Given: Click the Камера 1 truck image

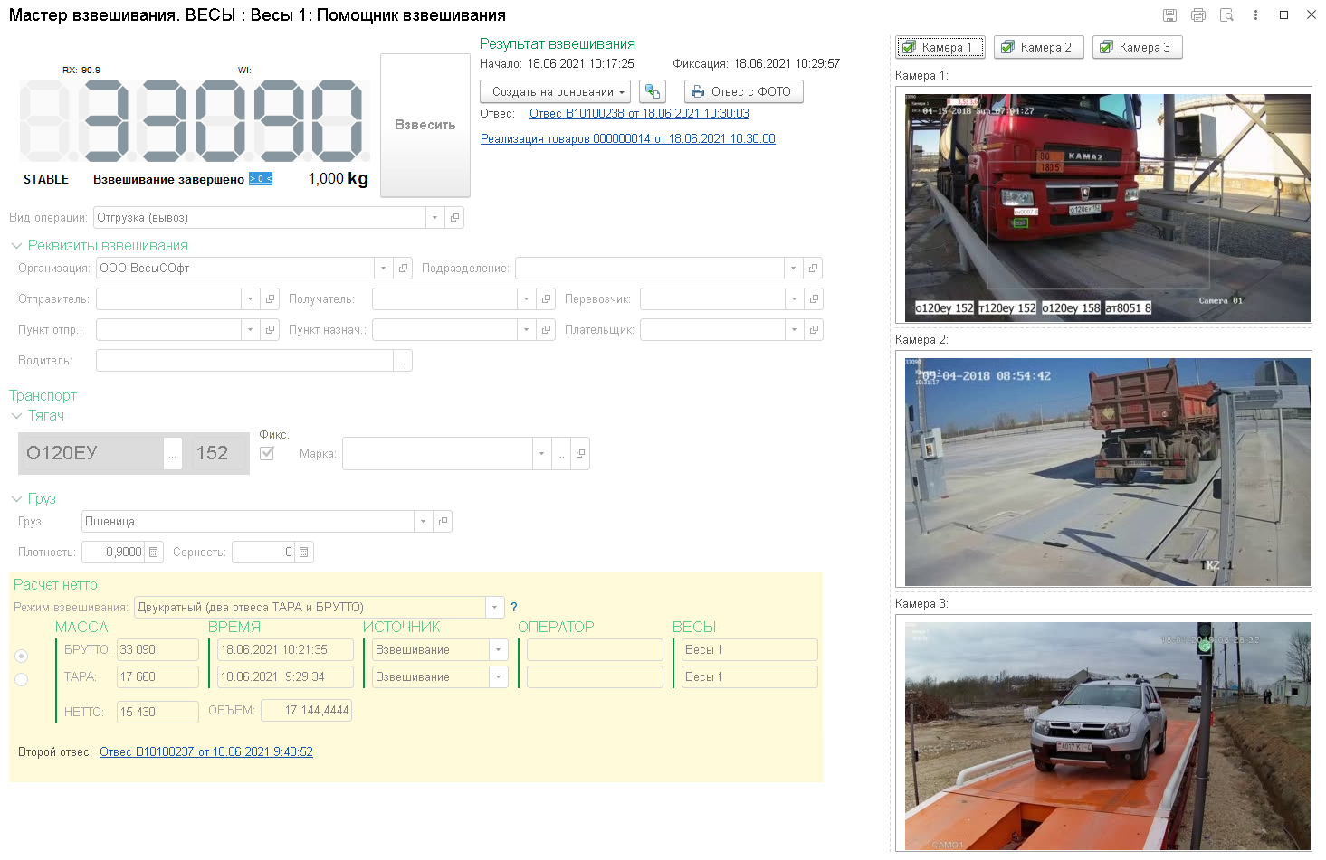Looking at the screenshot, I should 1107,204.
